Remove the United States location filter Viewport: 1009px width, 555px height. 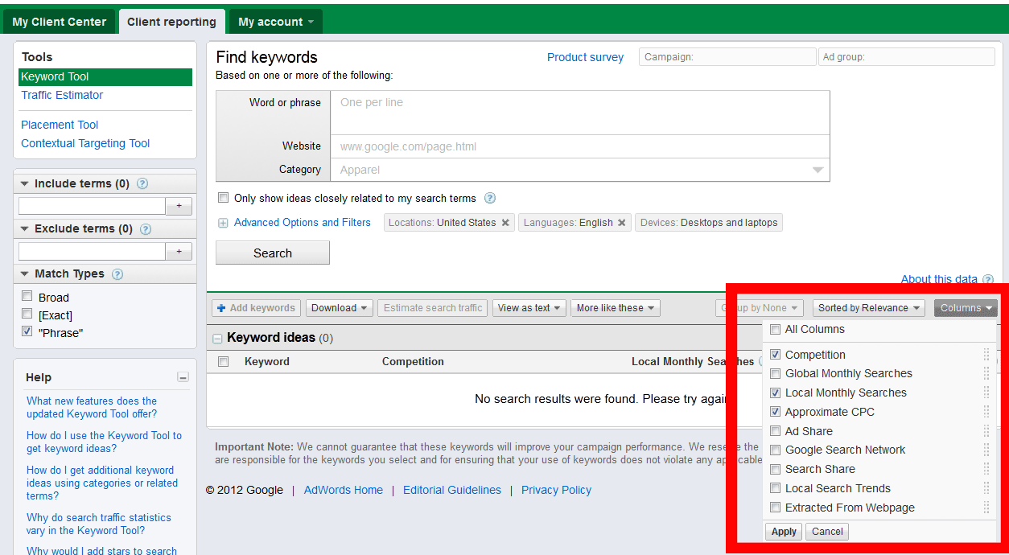click(x=505, y=223)
